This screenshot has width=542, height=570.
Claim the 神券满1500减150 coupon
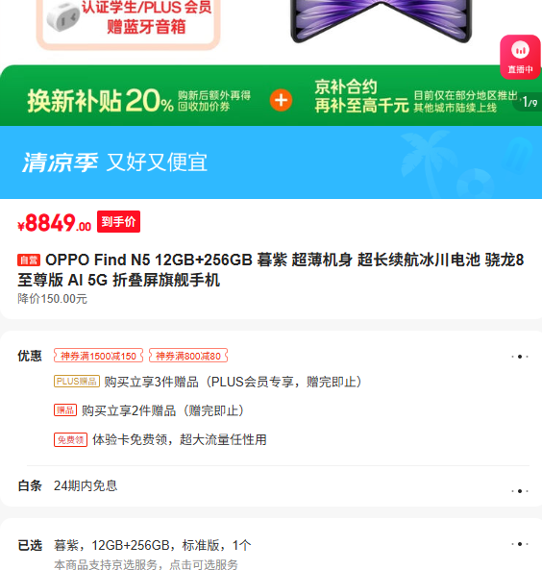[99, 356]
